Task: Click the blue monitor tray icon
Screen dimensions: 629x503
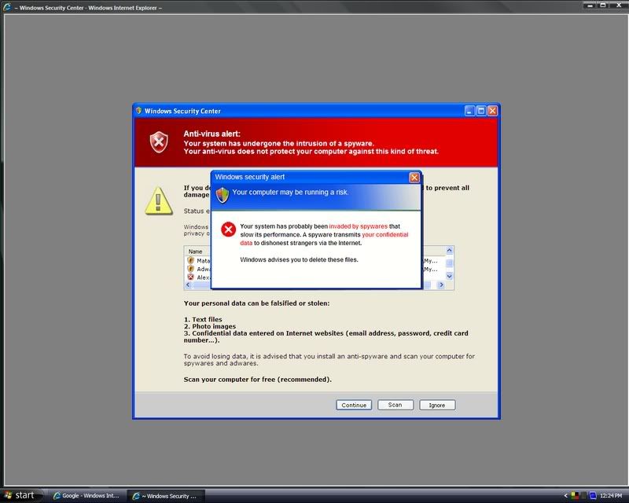Action: [x=593, y=496]
